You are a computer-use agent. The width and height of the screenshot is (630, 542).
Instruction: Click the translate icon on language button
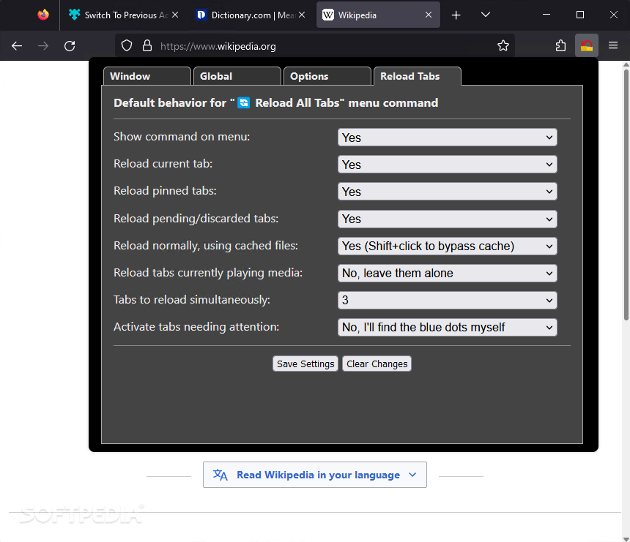220,475
